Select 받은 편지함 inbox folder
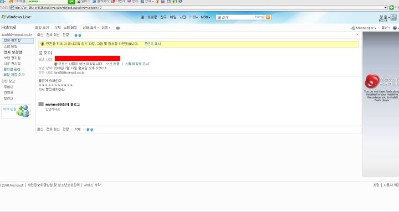Viewport: 399px width, 212px height. (x=18, y=40)
